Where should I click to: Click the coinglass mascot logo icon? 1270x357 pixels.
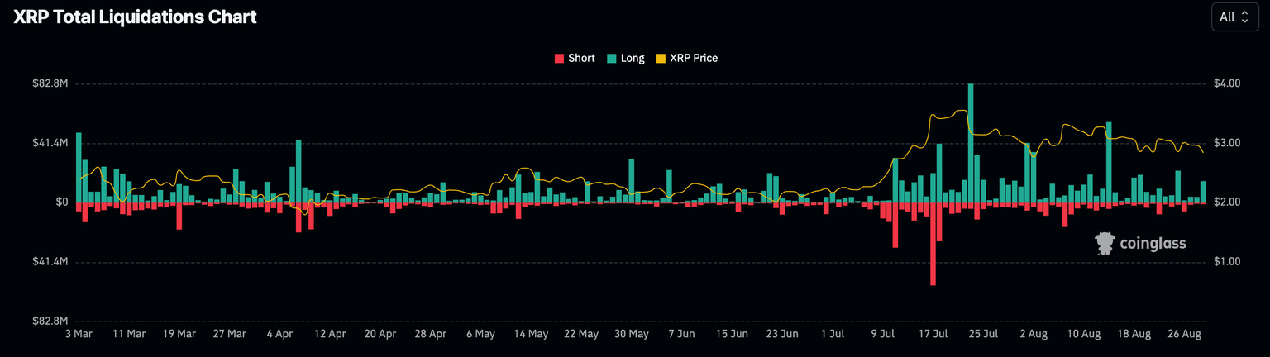pos(1105,243)
